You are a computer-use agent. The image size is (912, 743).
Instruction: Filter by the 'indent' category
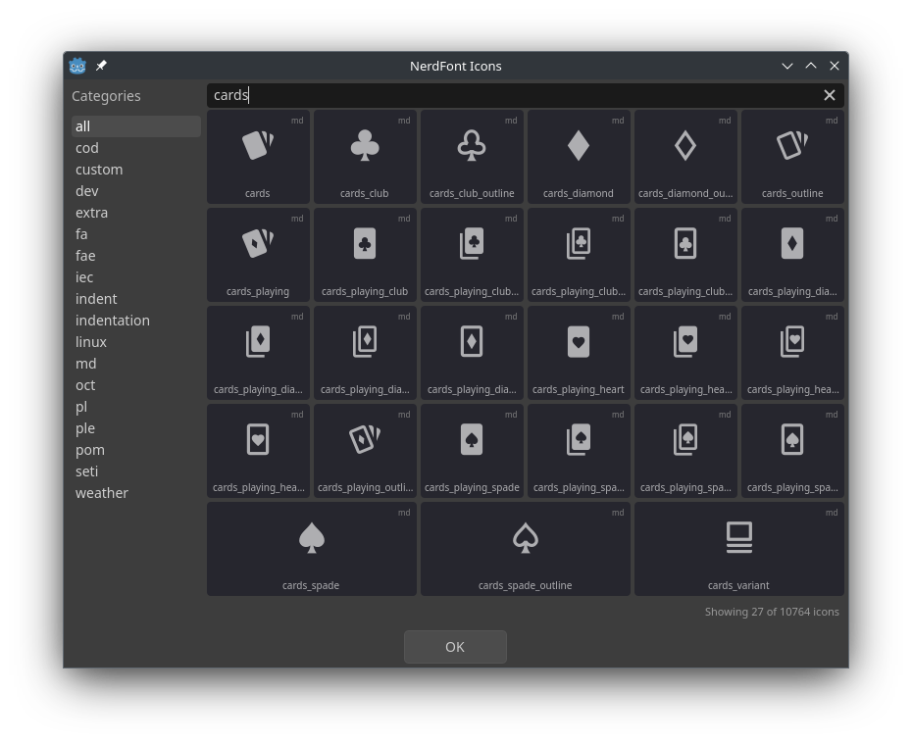pos(136,298)
